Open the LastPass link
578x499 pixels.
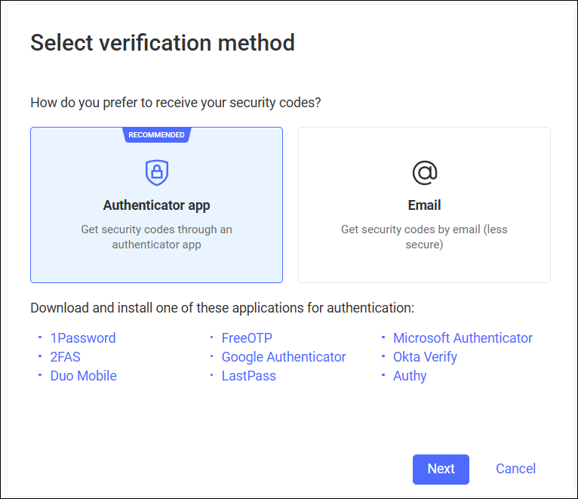[x=249, y=376]
